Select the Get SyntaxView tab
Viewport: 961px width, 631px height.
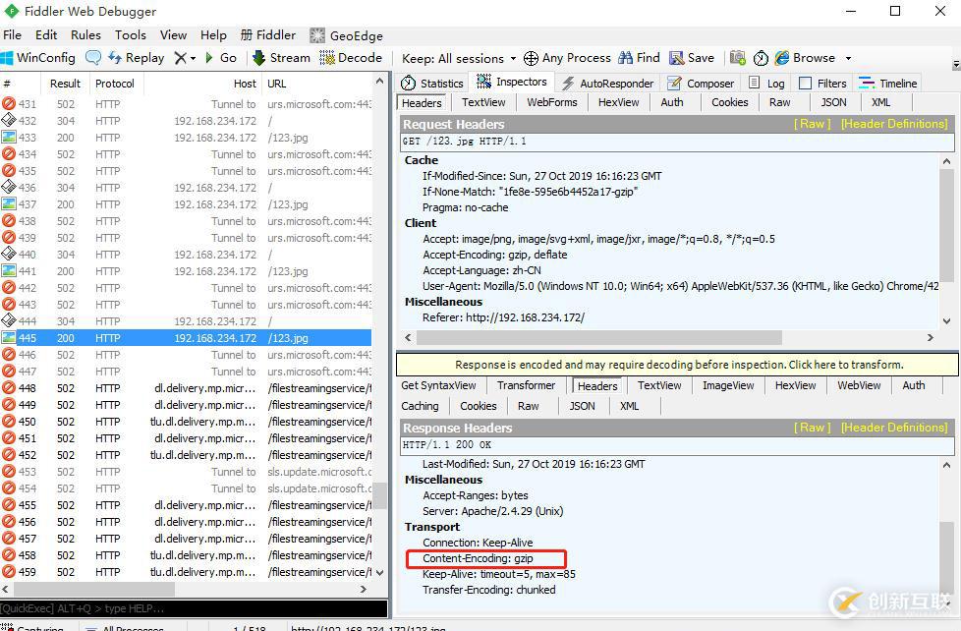click(x=439, y=385)
